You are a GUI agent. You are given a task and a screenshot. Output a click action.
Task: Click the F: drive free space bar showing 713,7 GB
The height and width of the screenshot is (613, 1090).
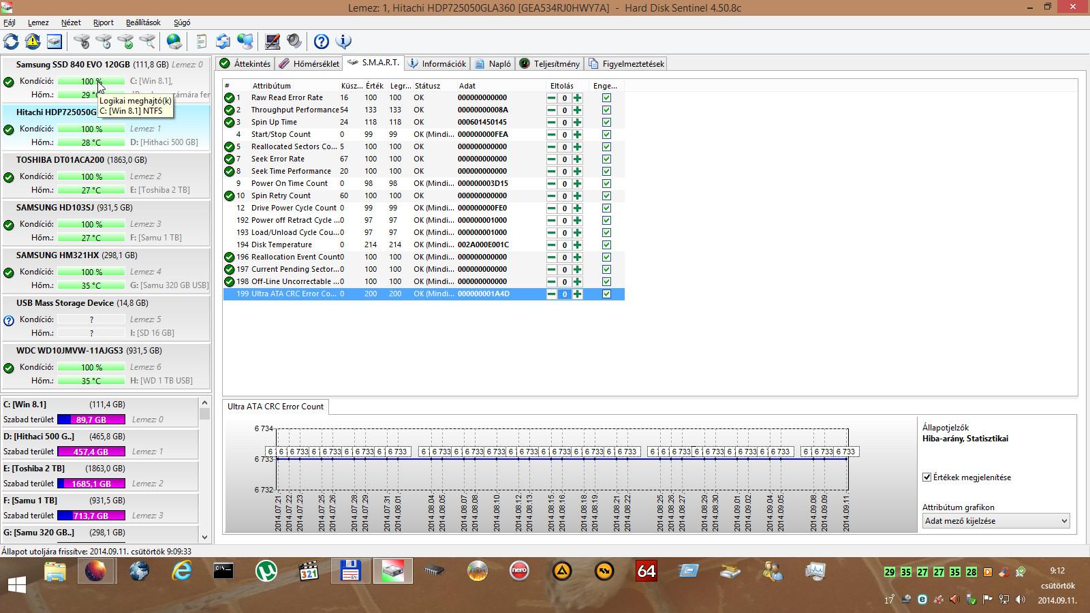pyautogui.click(x=91, y=516)
